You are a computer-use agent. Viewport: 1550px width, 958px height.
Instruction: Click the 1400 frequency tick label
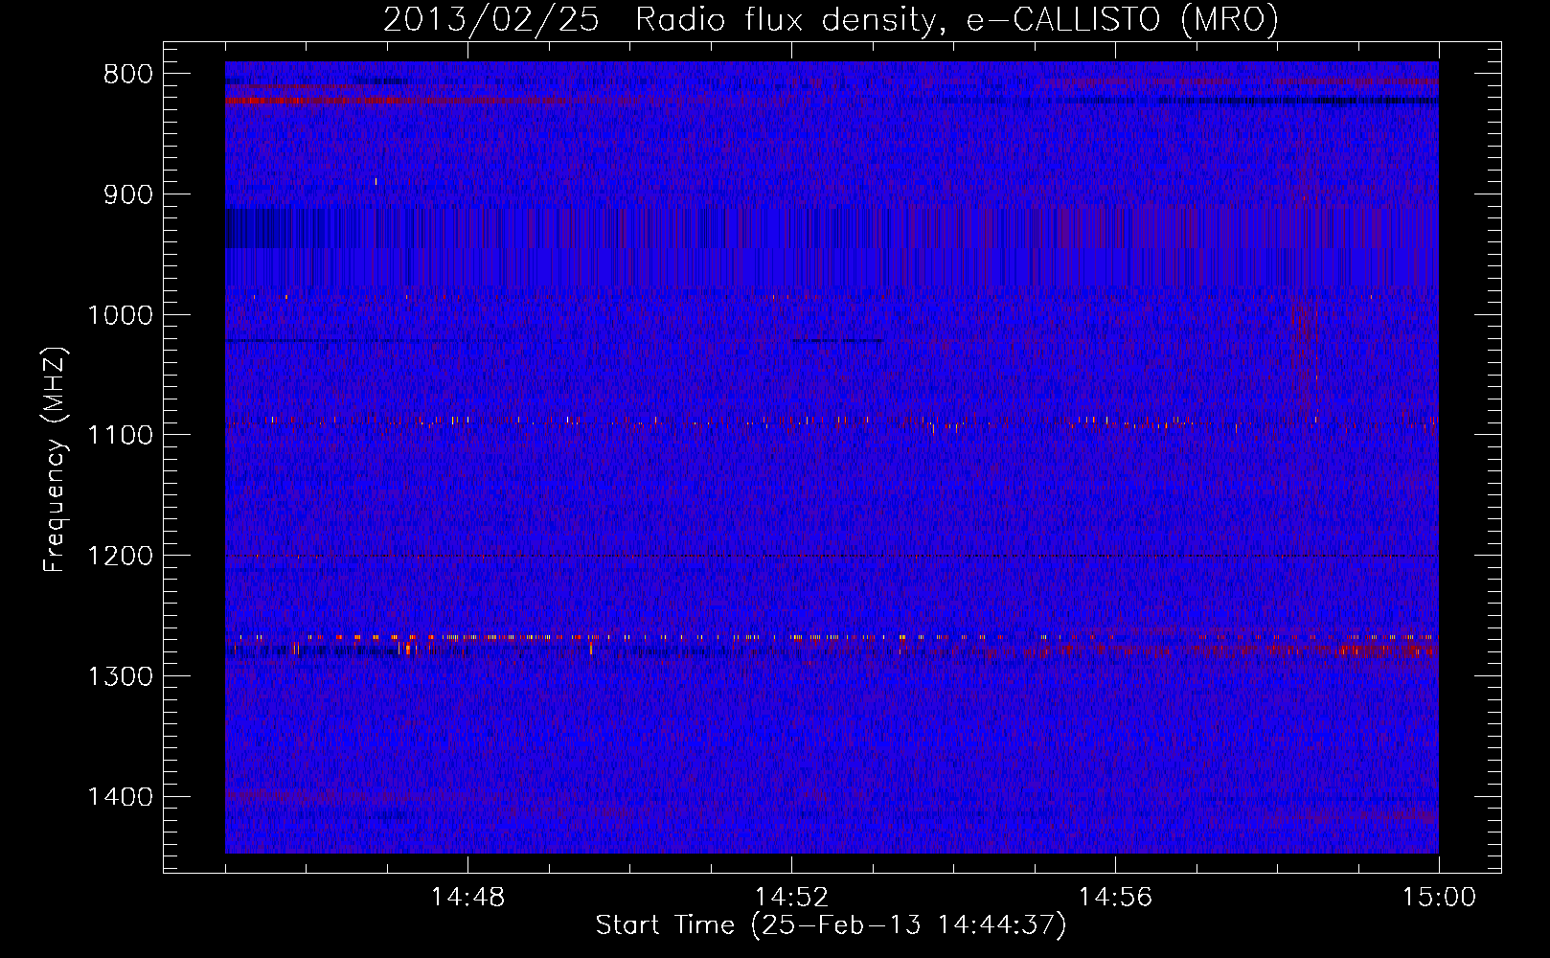pyautogui.click(x=119, y=797)
